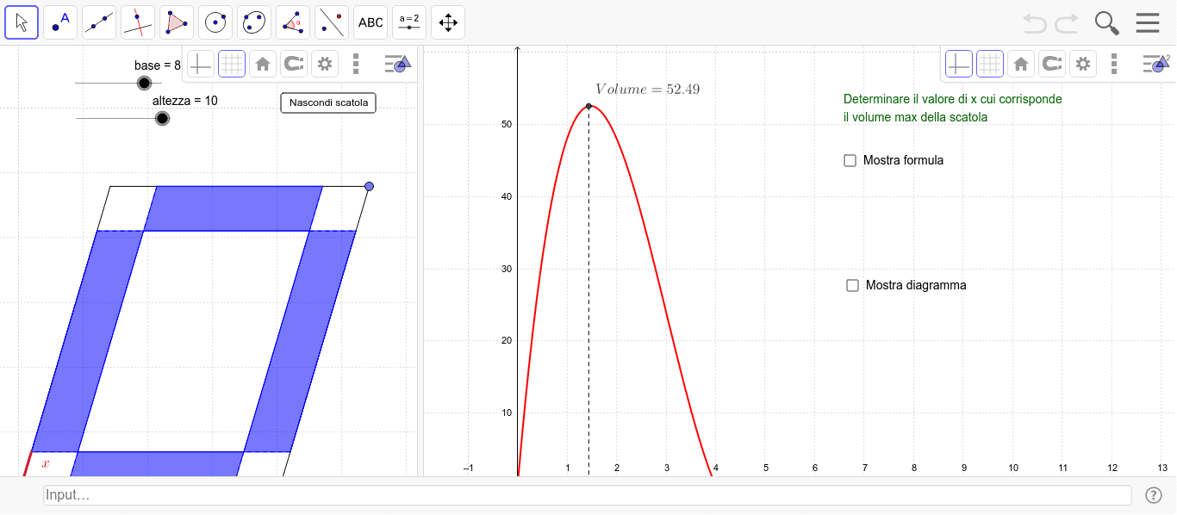This screenshot has width=1177, height=515.
Task: Open more options dots in right panel
Action: click(1114, 64)
